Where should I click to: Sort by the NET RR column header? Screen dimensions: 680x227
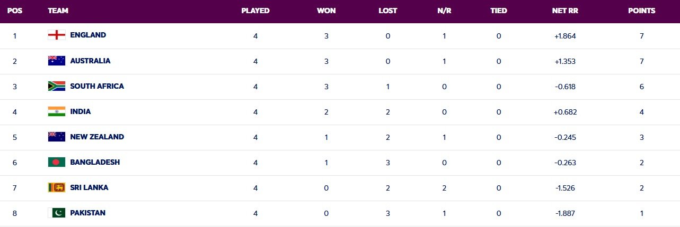tap(563, 11)
